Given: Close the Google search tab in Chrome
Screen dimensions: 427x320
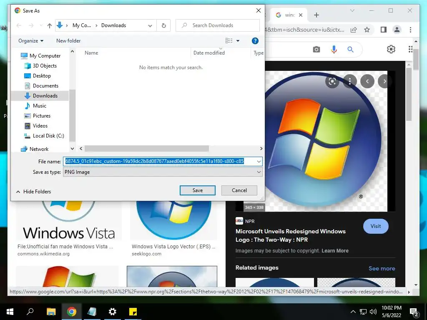Looking at the screenshot, I should tap(301, 15).
